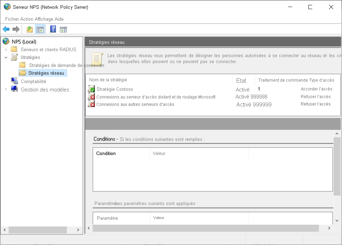Screen dimensions: 342x245
Task: Open the Affichage menu
Action: pyautogui.click(x=44, y=19)
